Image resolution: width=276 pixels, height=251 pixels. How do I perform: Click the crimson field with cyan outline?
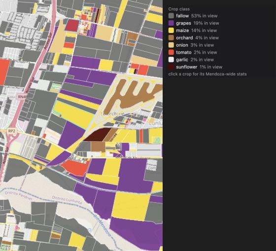pos(72,26)
